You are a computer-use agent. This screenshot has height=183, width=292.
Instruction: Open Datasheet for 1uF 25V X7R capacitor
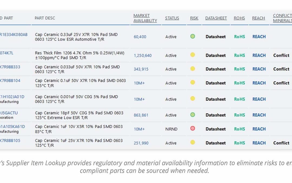tap(216, 143)
